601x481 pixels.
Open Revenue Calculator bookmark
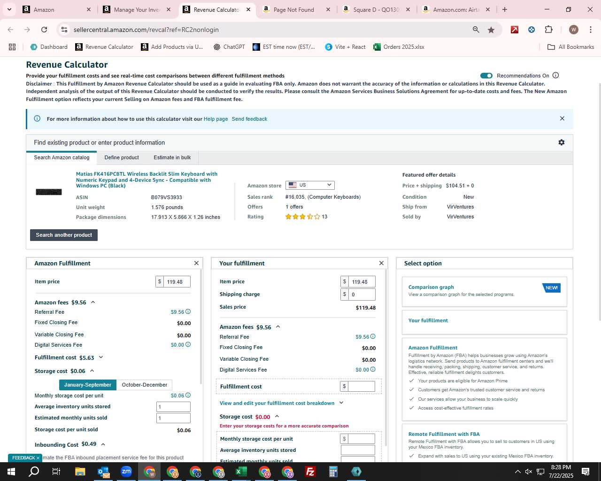point(104,47)
